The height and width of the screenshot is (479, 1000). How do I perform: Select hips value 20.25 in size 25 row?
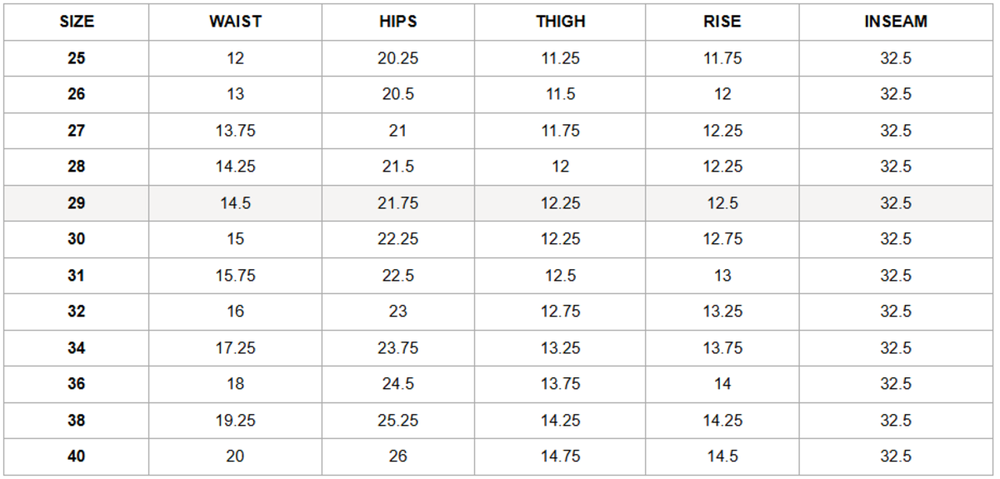coord(397,58)
